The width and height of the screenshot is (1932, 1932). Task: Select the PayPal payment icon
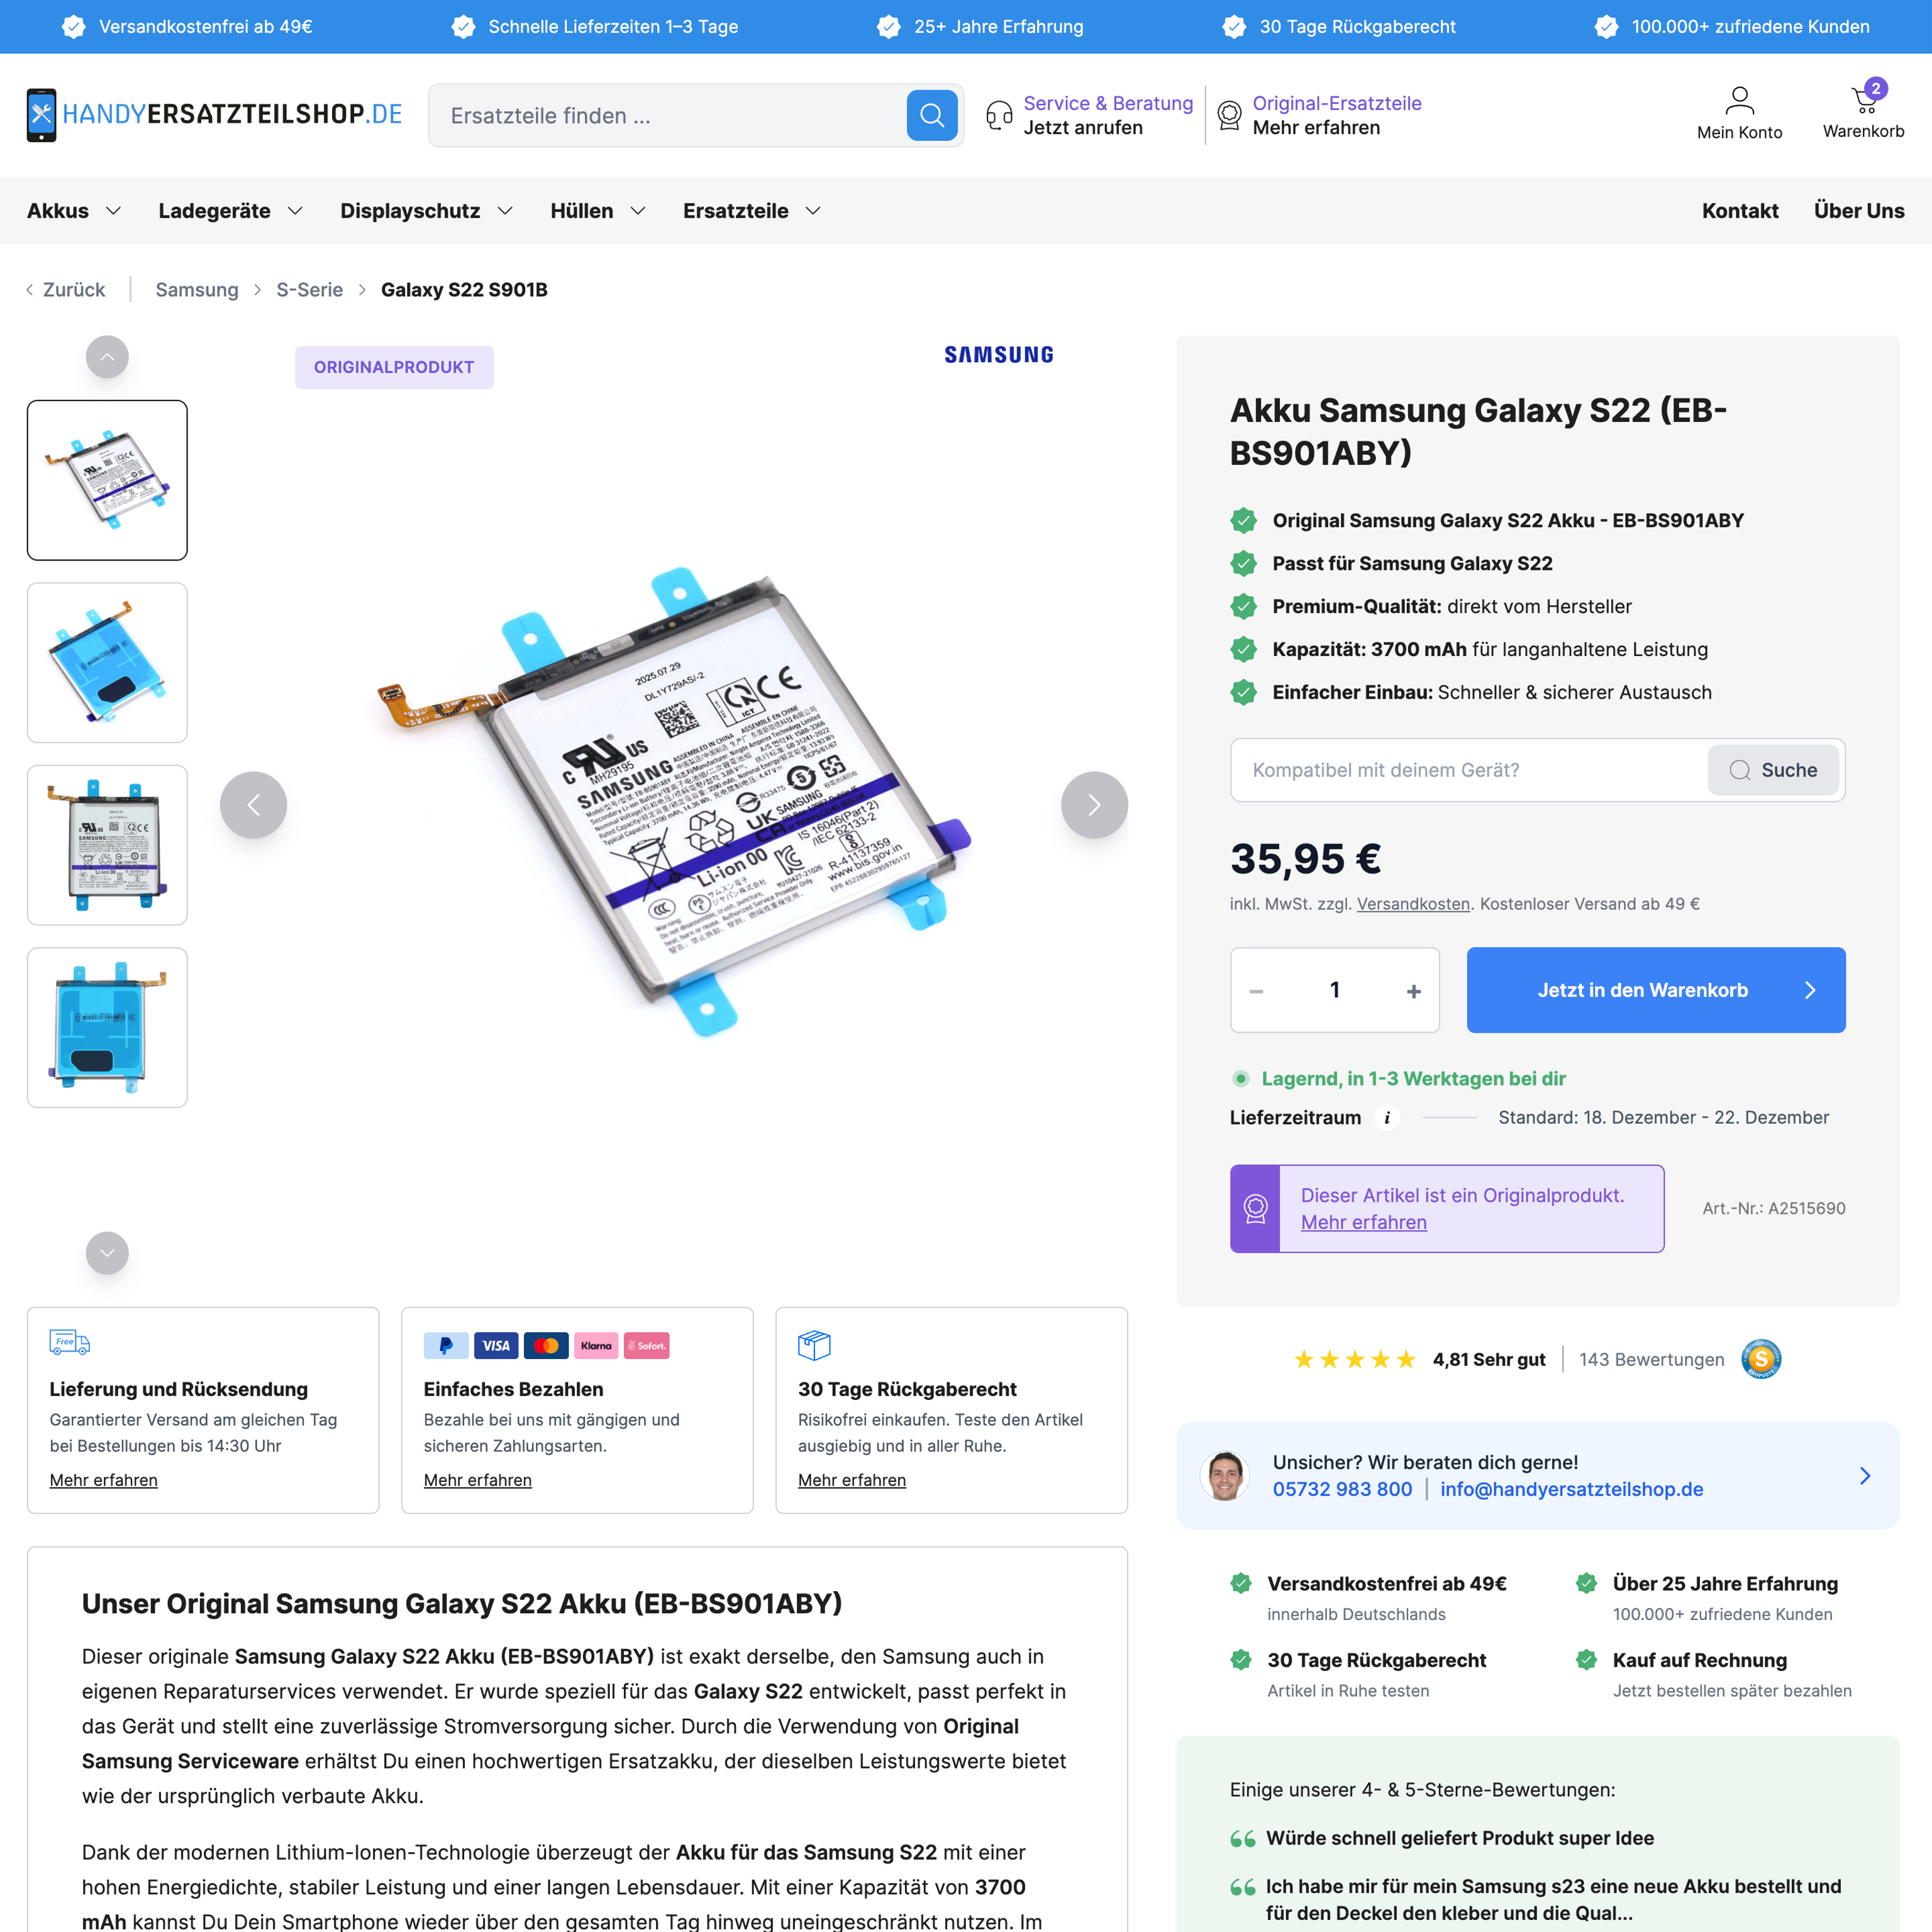point(447,1345)
